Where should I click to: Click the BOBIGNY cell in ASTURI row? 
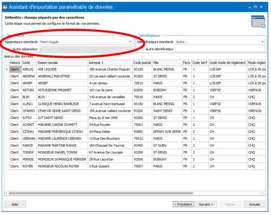[167, 90]
